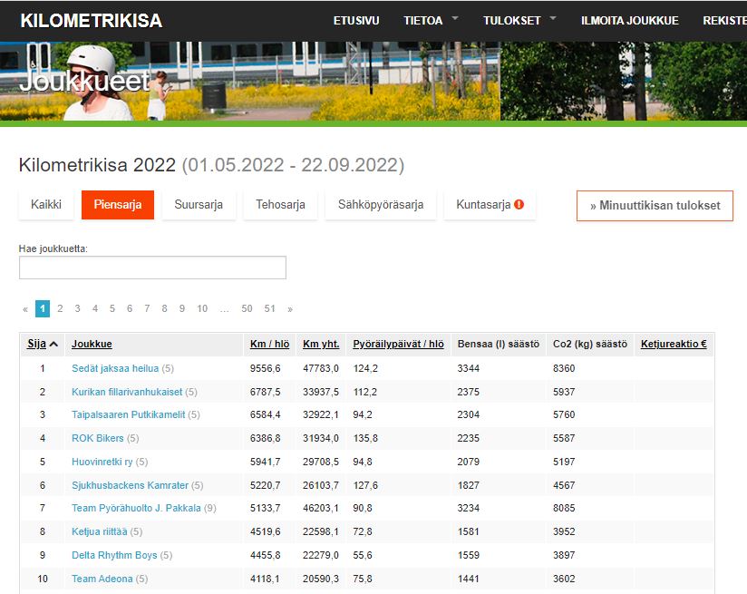Sort table by Km / hlö column

(269, 345)
